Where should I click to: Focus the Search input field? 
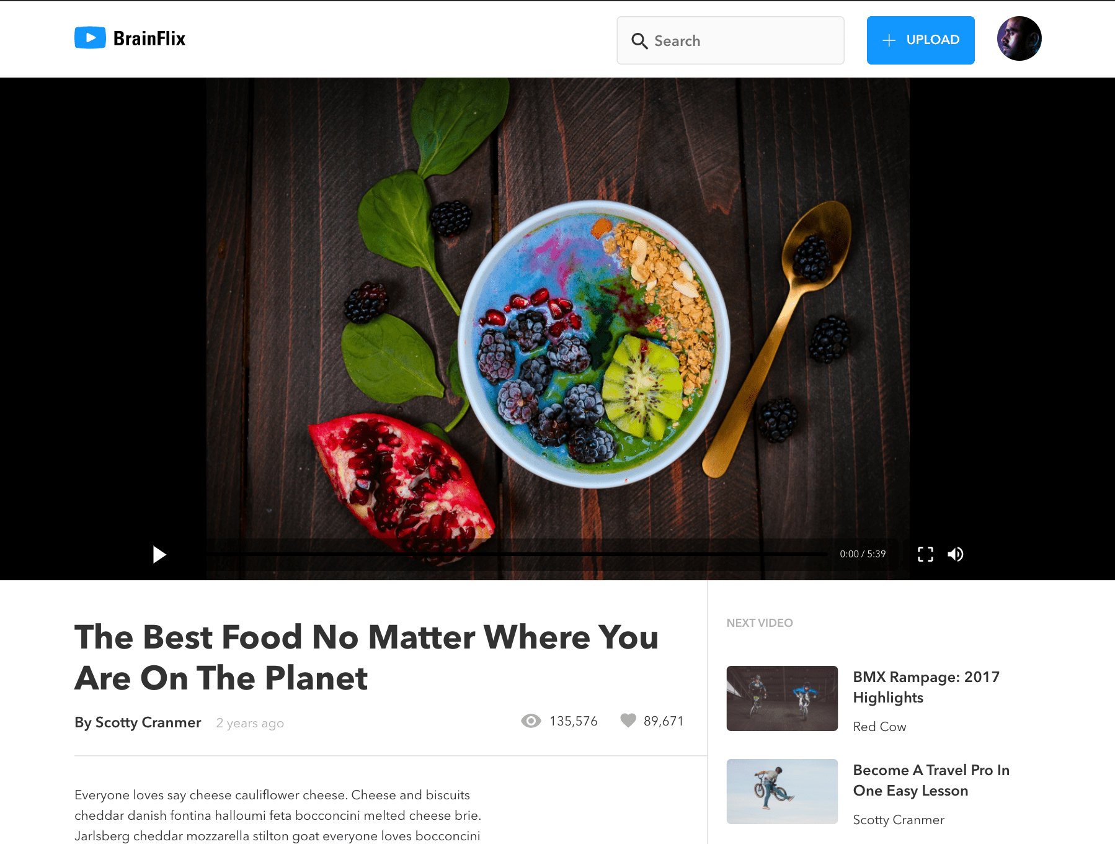[x=731, y=40]
